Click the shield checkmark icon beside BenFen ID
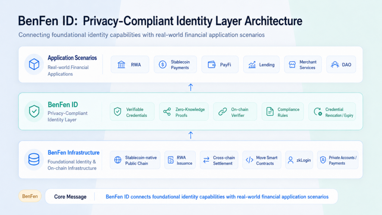 [x=34, y=111]
